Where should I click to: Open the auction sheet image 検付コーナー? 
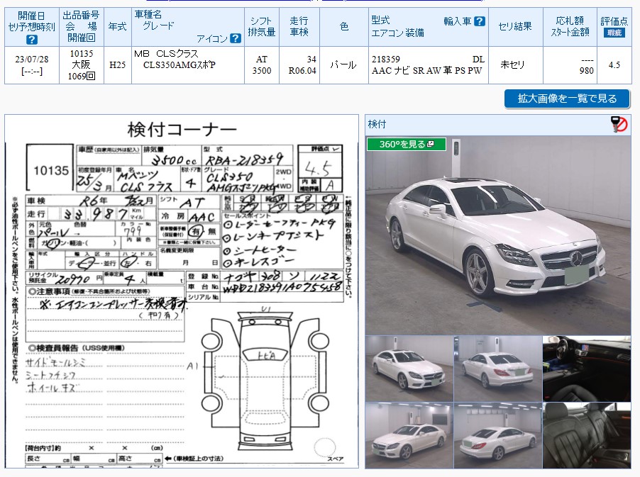coord(182,291)
